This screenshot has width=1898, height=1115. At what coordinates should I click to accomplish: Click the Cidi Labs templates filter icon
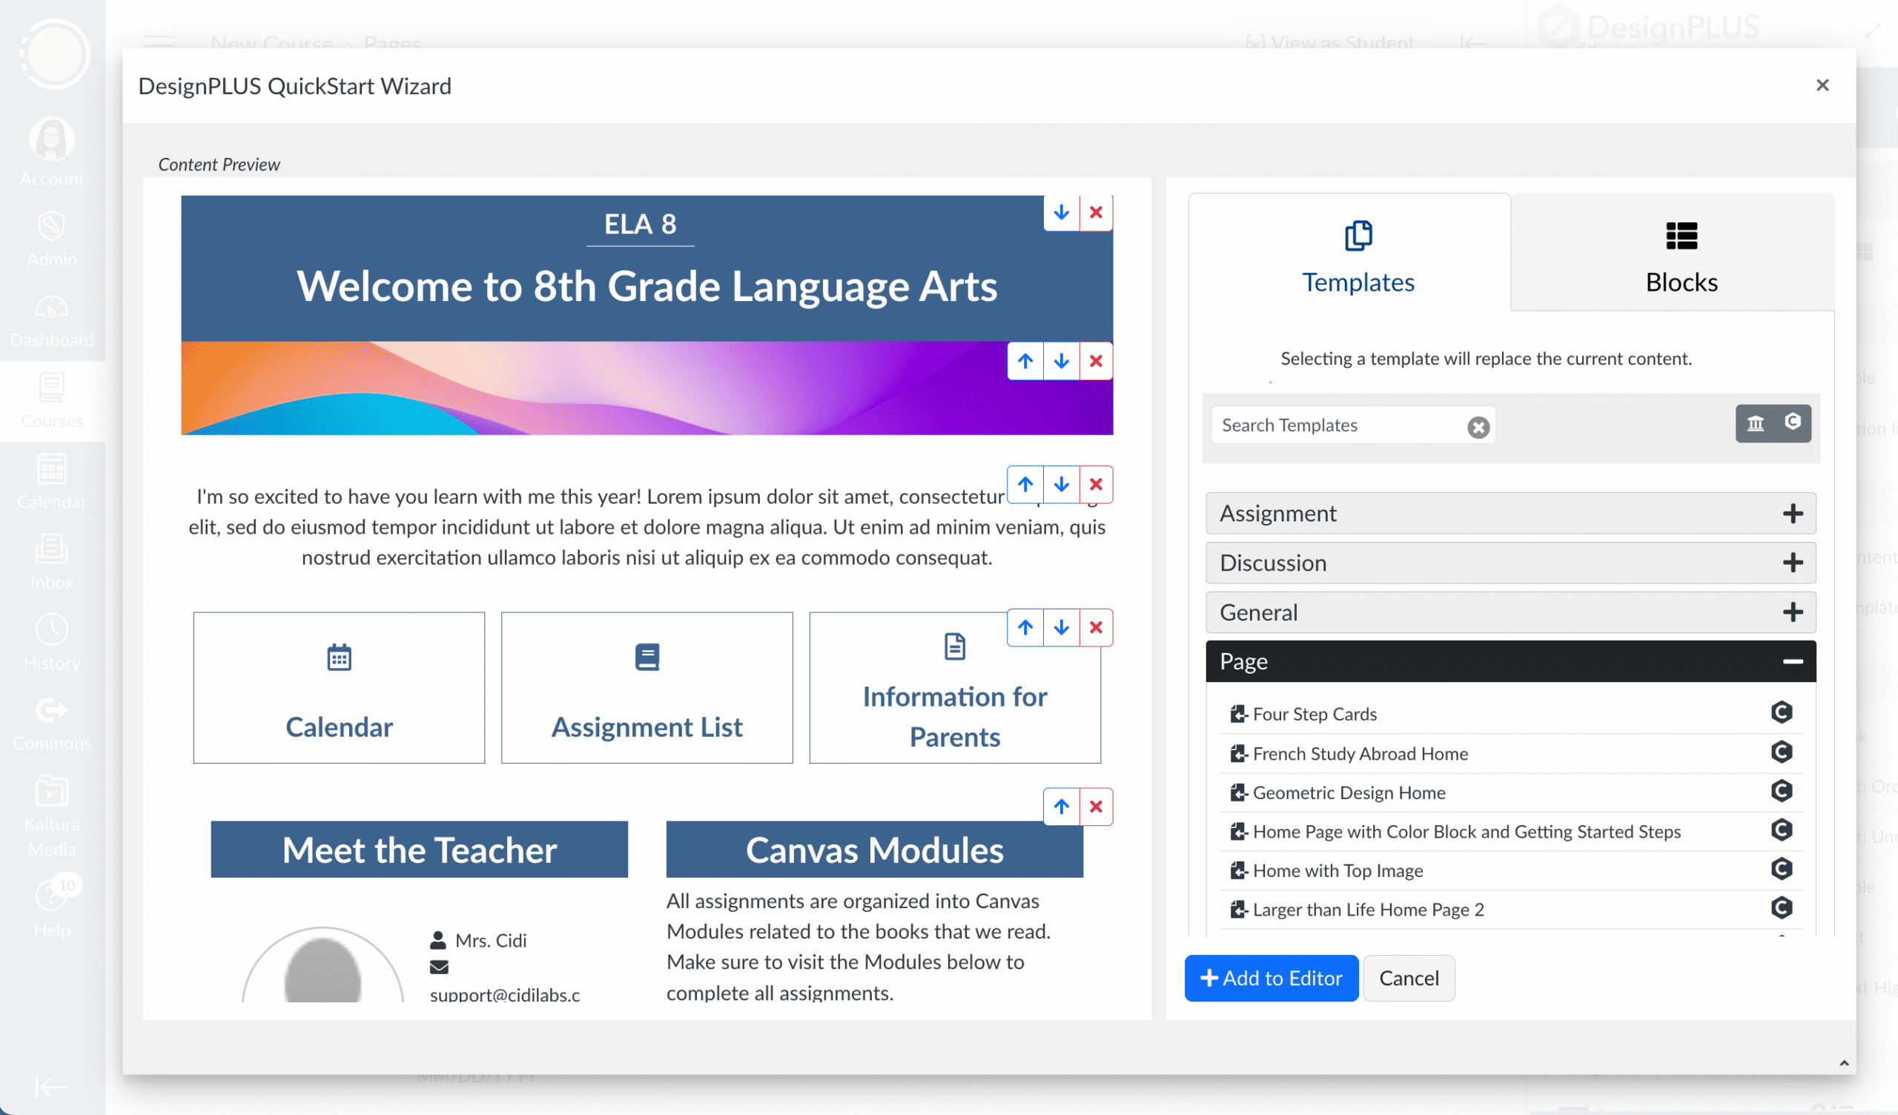click(1793, 422)
